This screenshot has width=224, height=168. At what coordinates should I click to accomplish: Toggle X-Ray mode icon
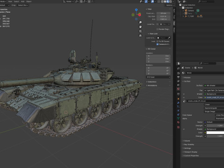159,1
